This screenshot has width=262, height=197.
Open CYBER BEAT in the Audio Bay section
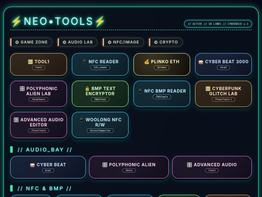click(x=48, y=167)
